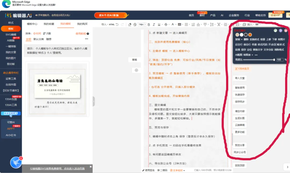Choose the text background highlight tool

[179, 24]
